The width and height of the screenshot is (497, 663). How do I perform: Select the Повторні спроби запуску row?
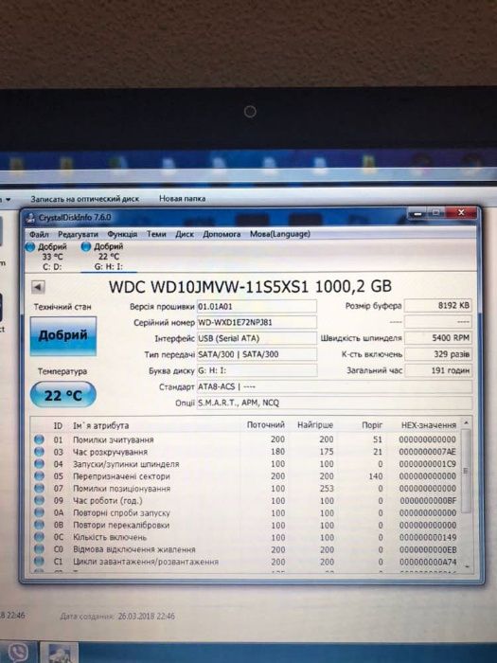245,513
